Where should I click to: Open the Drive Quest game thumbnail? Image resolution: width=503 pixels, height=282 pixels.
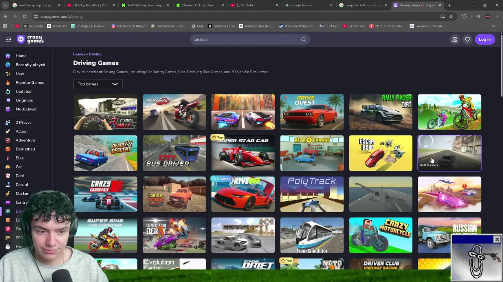[x=312, y=112]
